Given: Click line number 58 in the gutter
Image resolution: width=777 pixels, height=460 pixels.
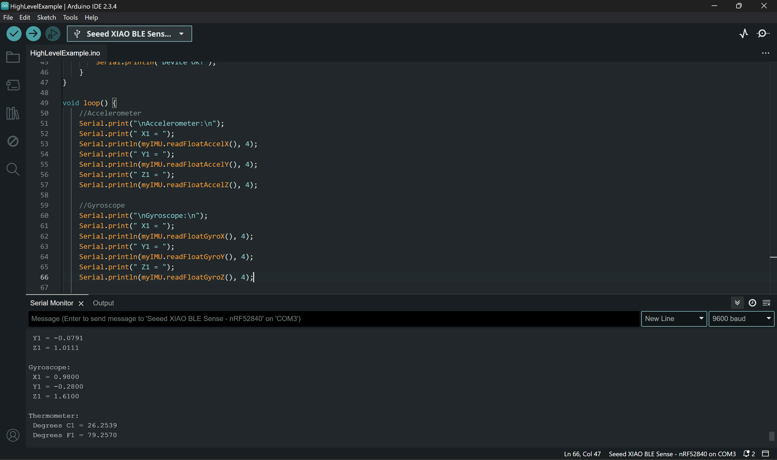Looking at the screenshot, I should (x=45, y=195).
